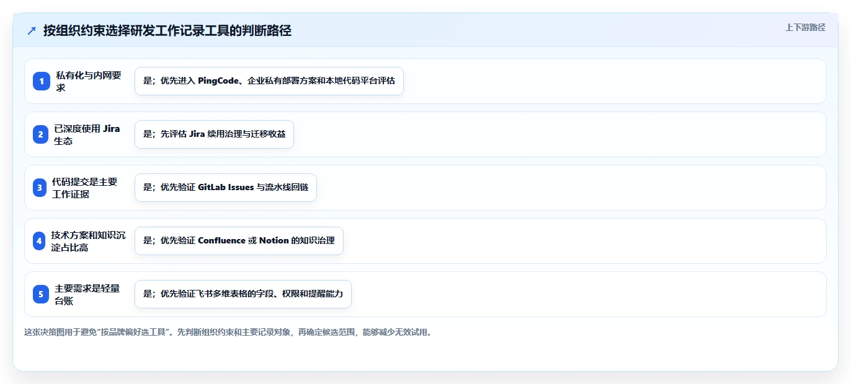
Task: Open the Confluence 或 Notion 知识治理 answer box
Action: (239, 241)
